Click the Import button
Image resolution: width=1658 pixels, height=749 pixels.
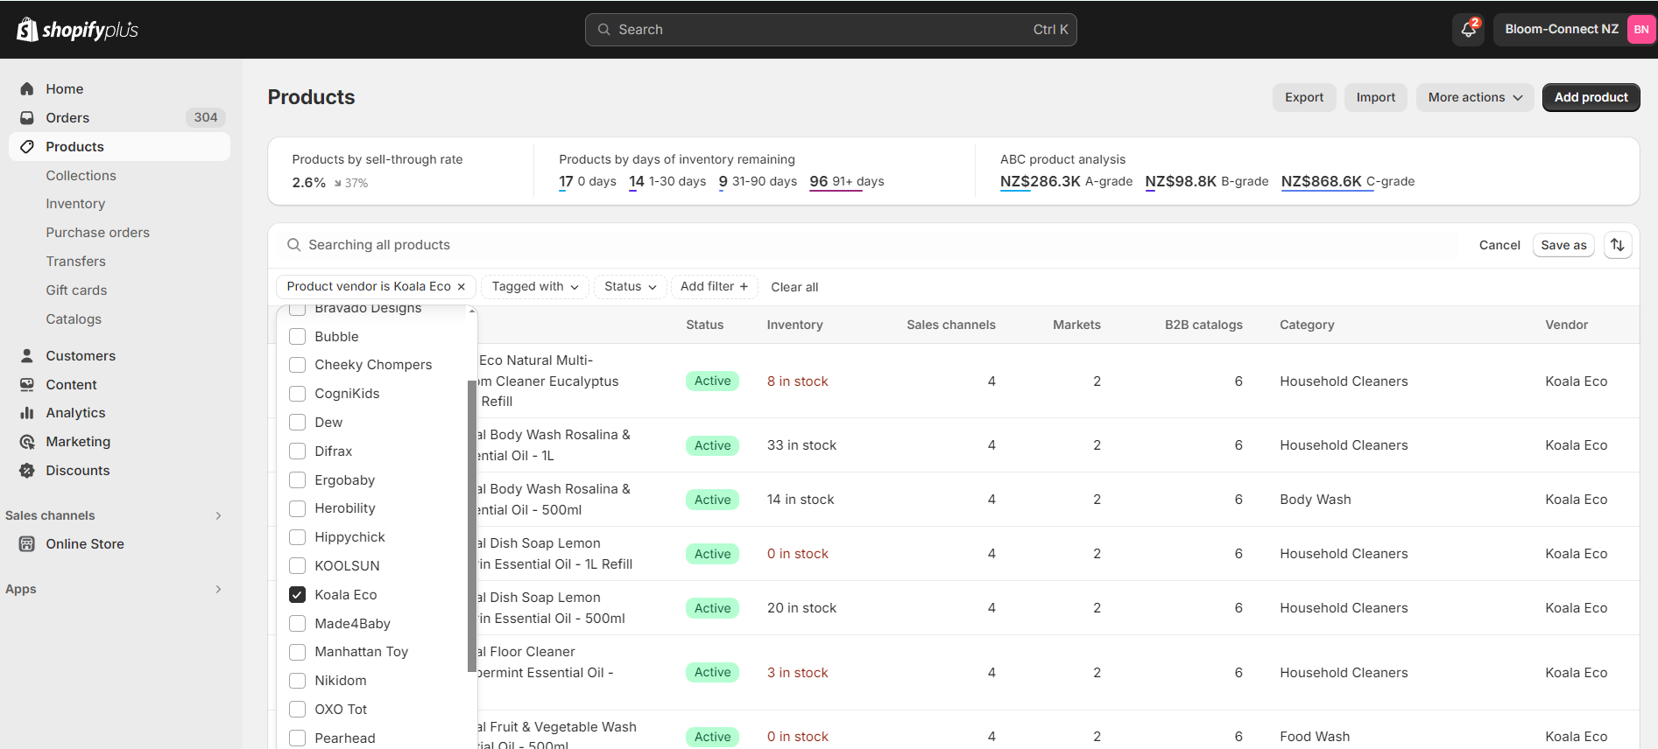1376,97
